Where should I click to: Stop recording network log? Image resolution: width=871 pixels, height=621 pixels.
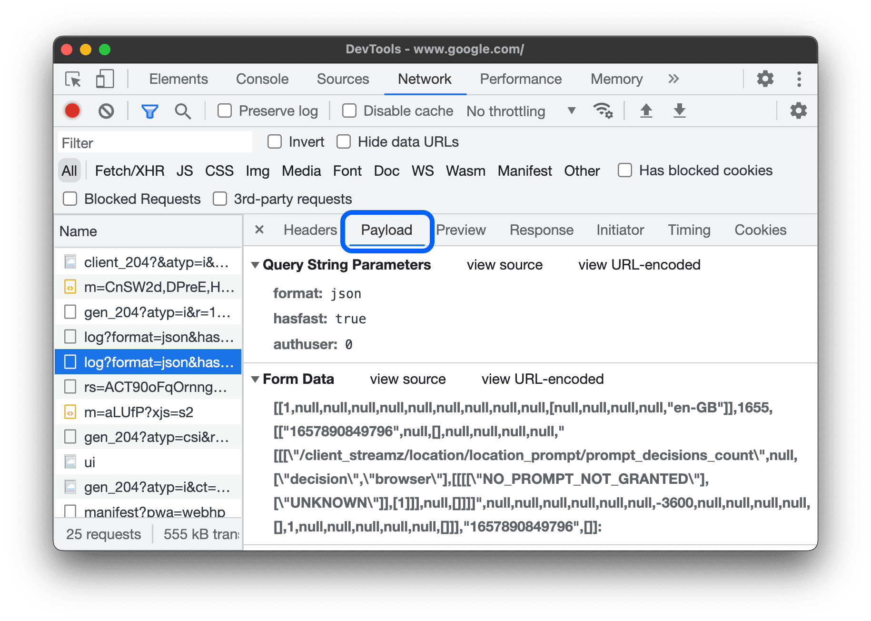(72, 110)
